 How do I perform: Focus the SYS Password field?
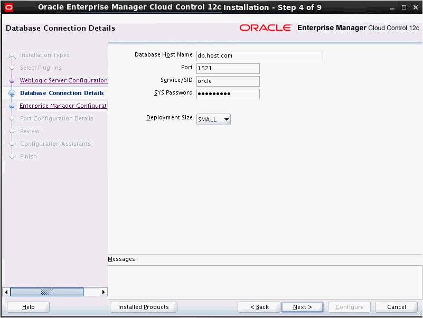[228, 93]
